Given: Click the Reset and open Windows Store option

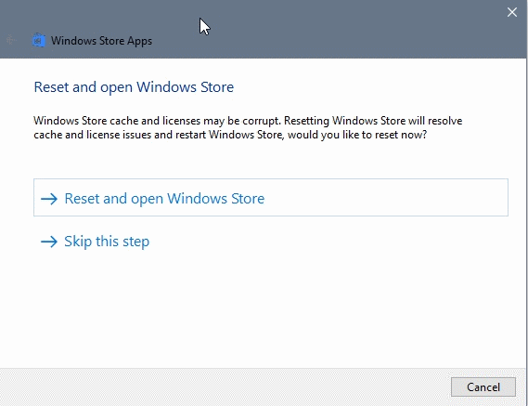Looking at the screenshot, I should point(271,198).
